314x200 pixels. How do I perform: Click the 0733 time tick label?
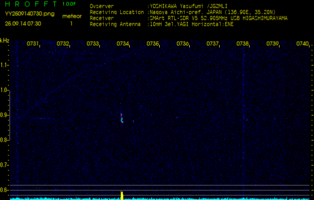93,44
